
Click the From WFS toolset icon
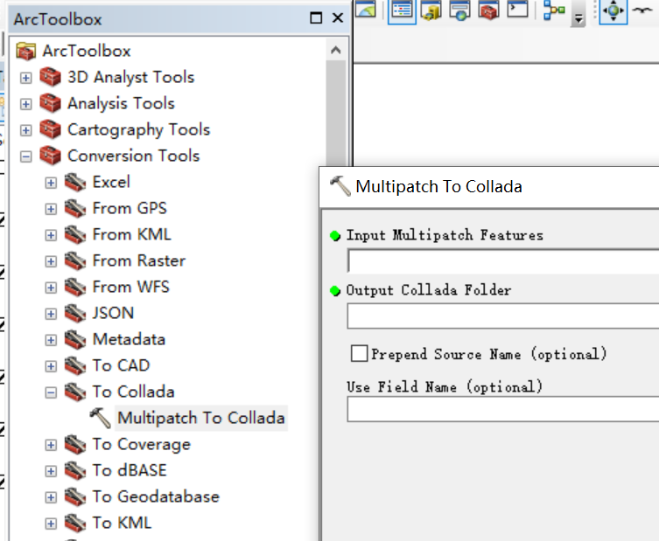(x=75, y=287)
